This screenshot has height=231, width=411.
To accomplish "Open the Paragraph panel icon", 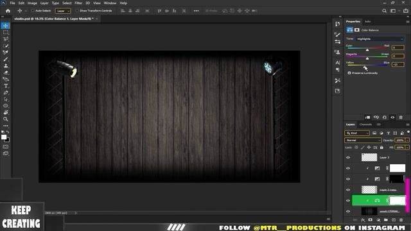I will [337, 69].
